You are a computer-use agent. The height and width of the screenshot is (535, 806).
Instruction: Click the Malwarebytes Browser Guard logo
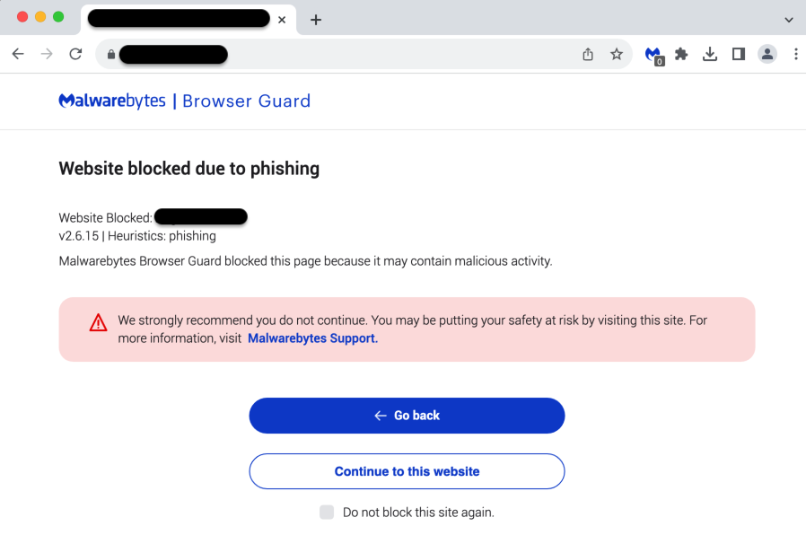(x=185, y=101)
